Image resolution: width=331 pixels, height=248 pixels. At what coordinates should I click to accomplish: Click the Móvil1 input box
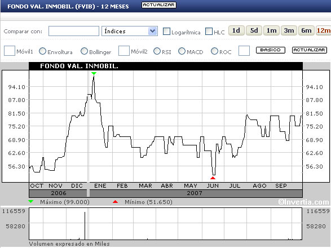pyautogui.click(x=10, y=51)
